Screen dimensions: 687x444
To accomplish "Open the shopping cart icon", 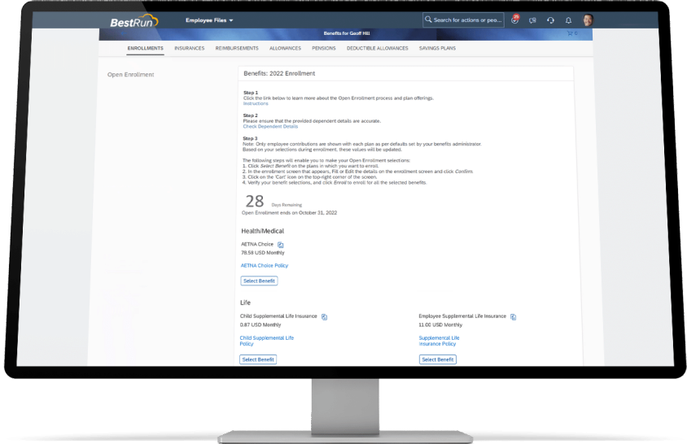I will pyautogui.click(x=571, y=33).
